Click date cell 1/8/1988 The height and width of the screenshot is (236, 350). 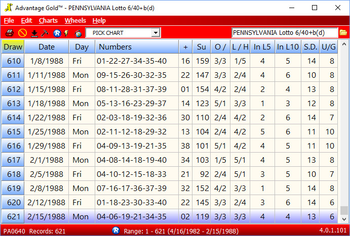click(47, 61)
